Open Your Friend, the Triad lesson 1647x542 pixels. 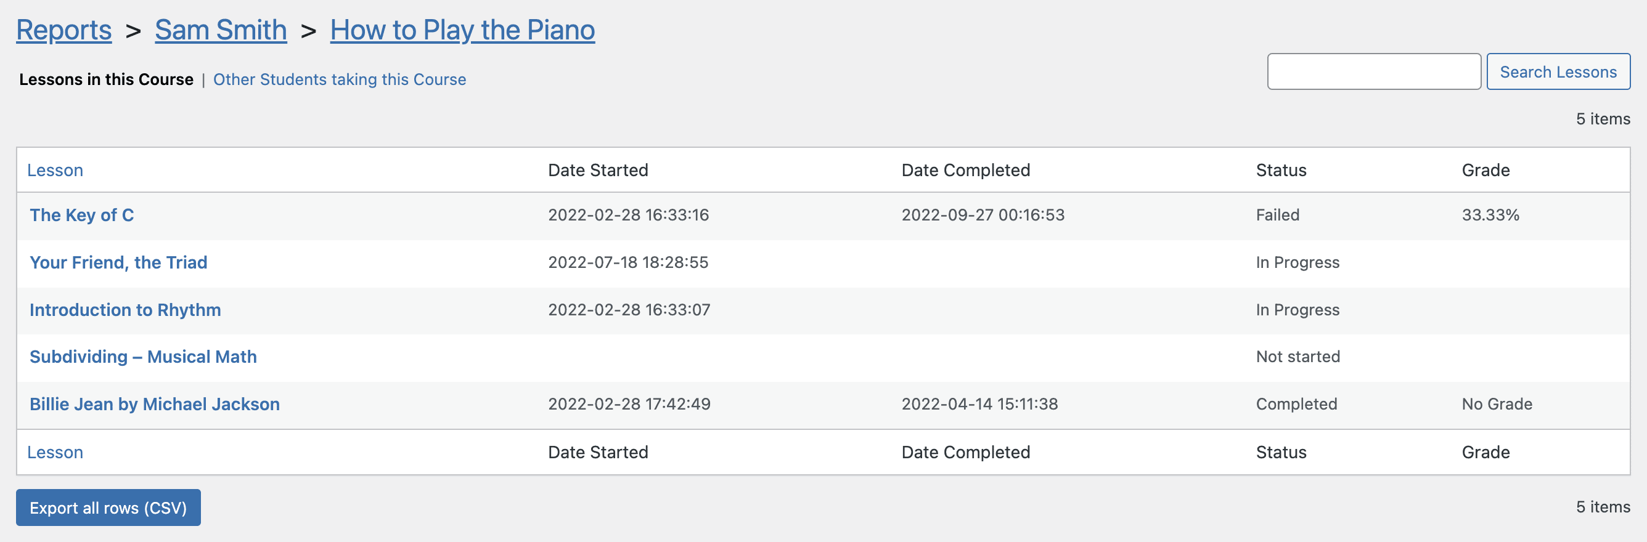[118, 263]
